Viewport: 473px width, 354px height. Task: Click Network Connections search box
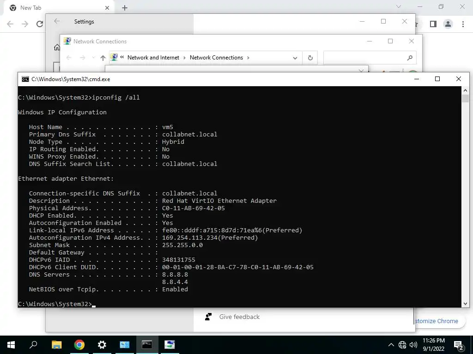click(370, 58)
